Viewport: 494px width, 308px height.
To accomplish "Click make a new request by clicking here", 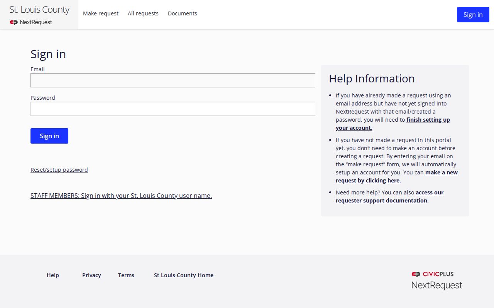I will point(397,176).
